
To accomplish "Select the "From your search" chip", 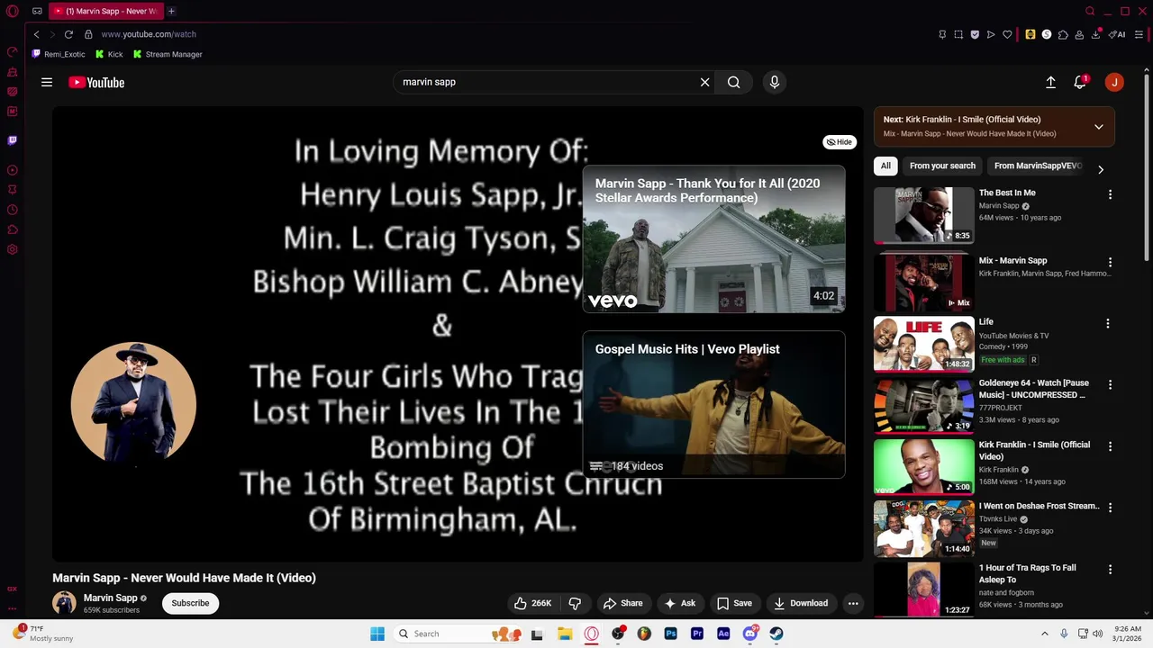I will tap(942, 166).
